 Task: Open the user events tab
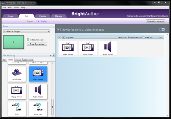click(28, 60)
